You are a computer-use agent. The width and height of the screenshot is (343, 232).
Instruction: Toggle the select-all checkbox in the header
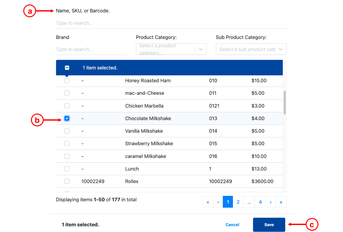point(67,68)
